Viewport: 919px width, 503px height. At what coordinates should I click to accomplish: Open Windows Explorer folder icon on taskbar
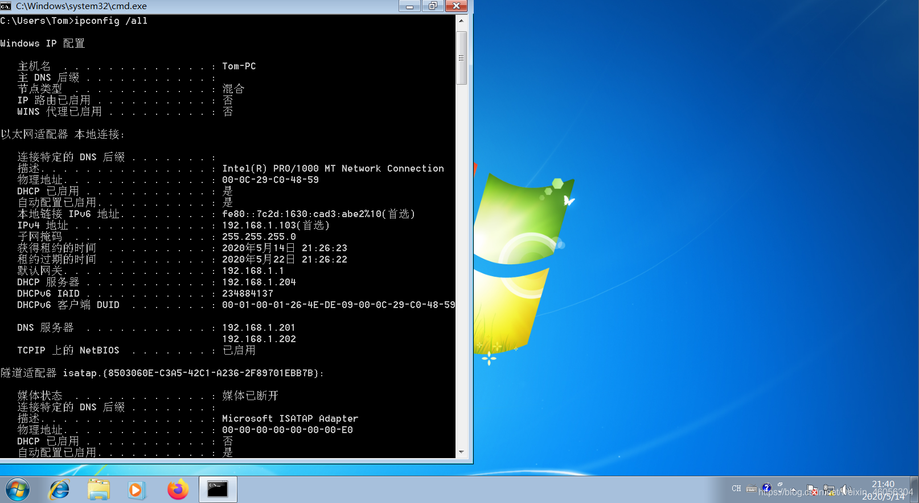pyautogui.click(x=99, y=489)
